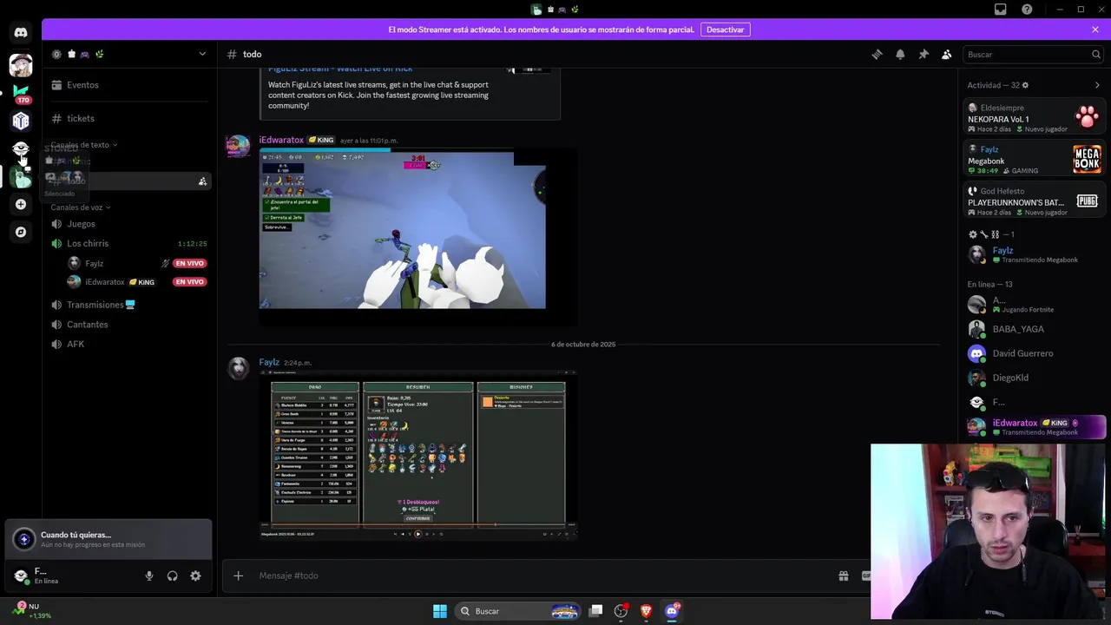Open the cube logo server icon
1111x625 pixels.
(x=21, y=121)
